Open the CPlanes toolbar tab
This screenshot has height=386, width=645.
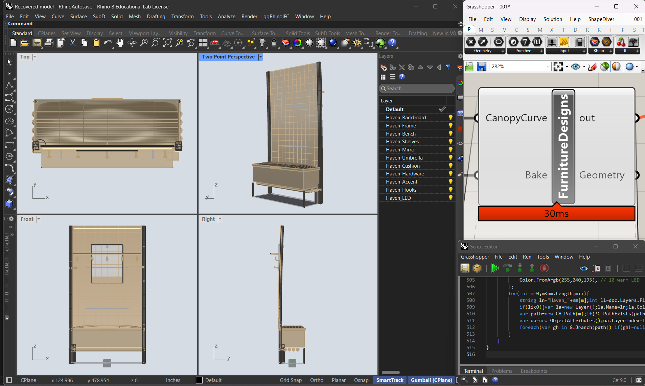(x=47, y=33)
